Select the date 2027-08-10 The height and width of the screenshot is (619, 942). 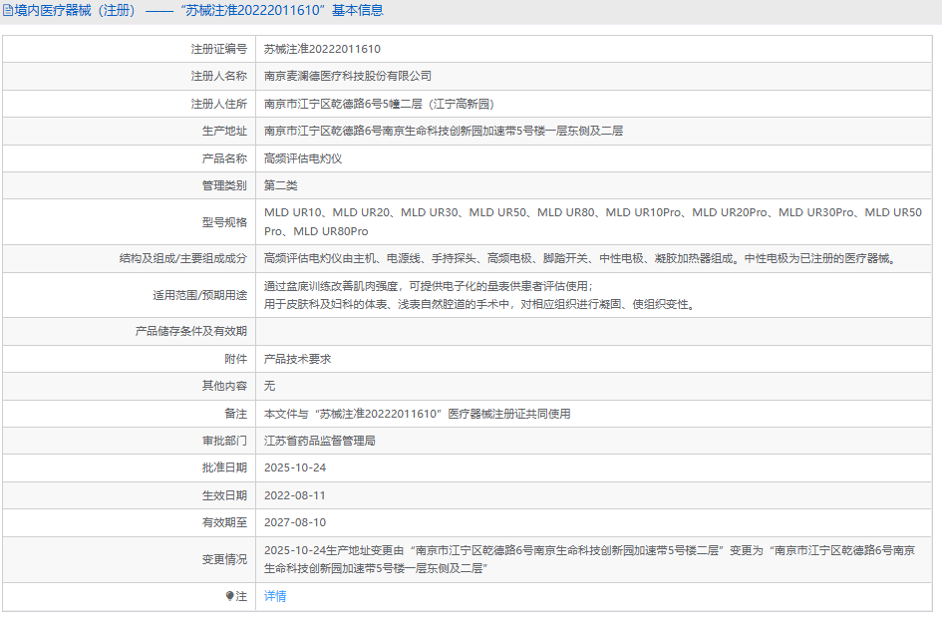click(295, 523)
